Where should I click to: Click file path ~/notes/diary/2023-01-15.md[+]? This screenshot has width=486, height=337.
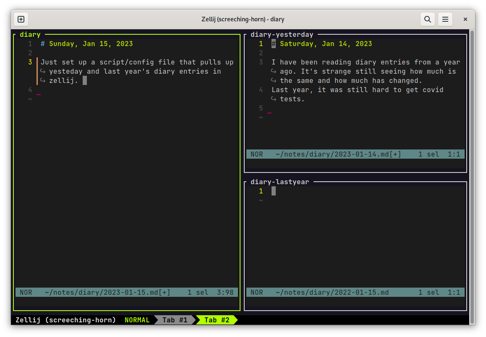(x=107, y=293)
